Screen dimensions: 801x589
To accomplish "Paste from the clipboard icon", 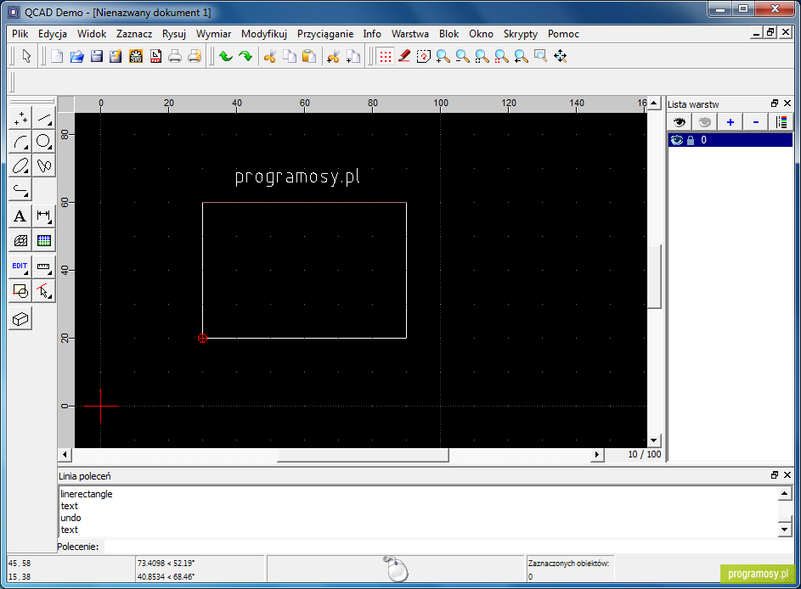I will [x=309, y=56].
